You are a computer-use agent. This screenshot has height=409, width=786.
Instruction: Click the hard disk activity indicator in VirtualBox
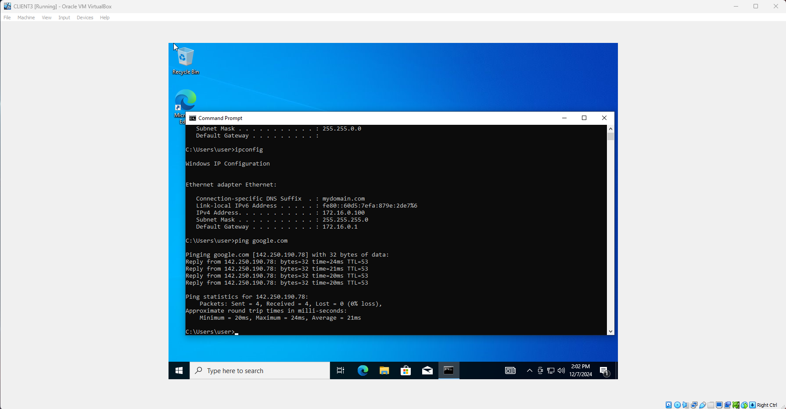668,405
